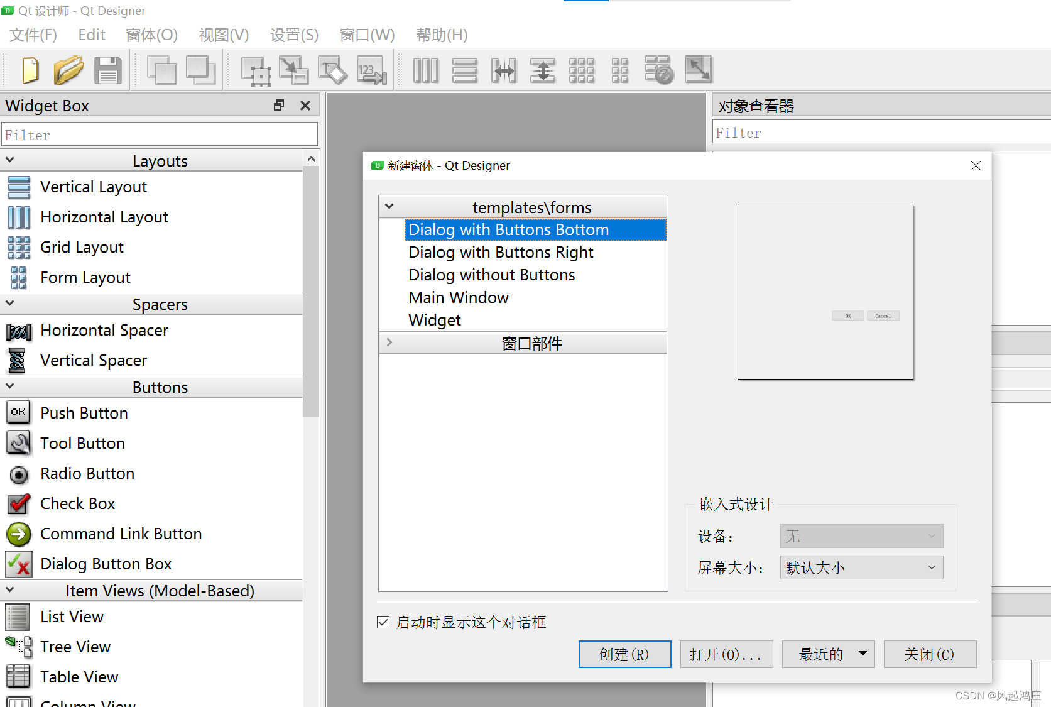Toggle show this dialog on startup checkbox

coord(383,622)
